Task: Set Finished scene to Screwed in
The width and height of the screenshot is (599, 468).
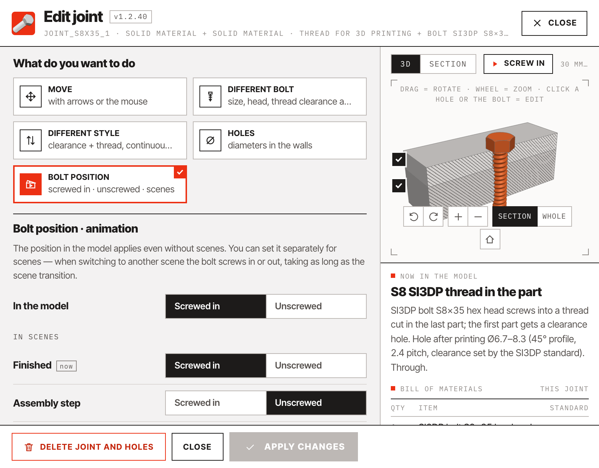Action: pyautogui.click(x=216, y=366)
